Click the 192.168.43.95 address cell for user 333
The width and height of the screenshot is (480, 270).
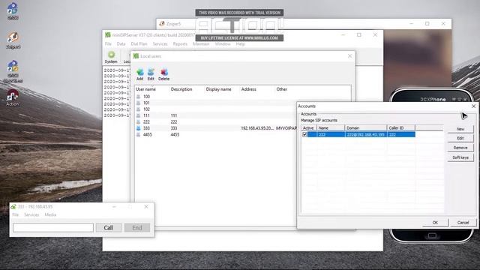point(257,128)
